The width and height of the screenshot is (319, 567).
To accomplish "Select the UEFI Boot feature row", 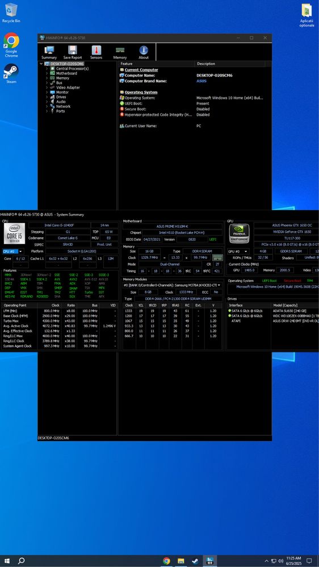I will point(195,103).
